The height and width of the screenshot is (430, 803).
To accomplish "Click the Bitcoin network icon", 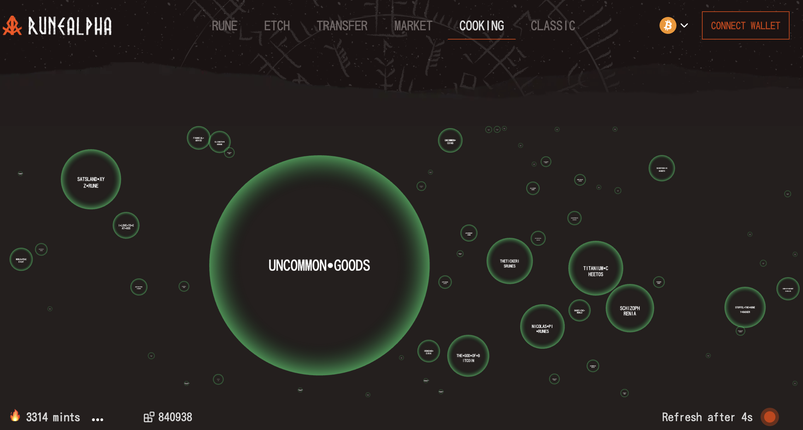I will click(668, 25).
